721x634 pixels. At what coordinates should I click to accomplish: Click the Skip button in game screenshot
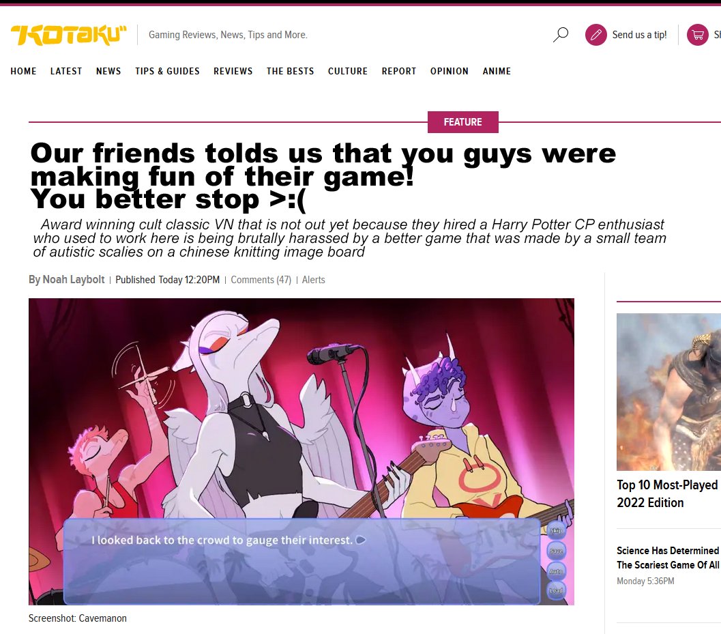[x=556, y=530]
